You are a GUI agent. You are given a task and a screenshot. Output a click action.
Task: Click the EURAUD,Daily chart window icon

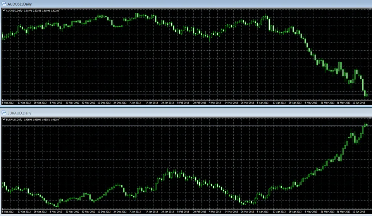pos(4,113)
